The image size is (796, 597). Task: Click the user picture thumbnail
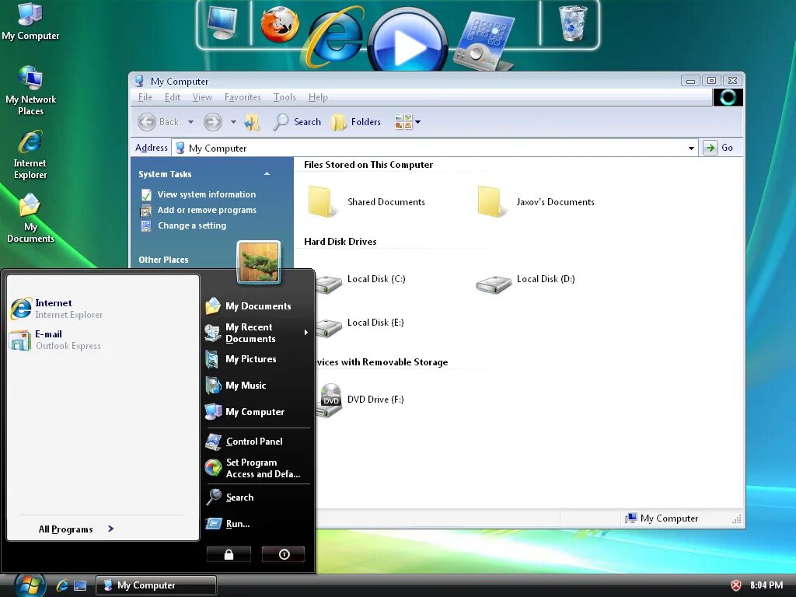point(258,262)
